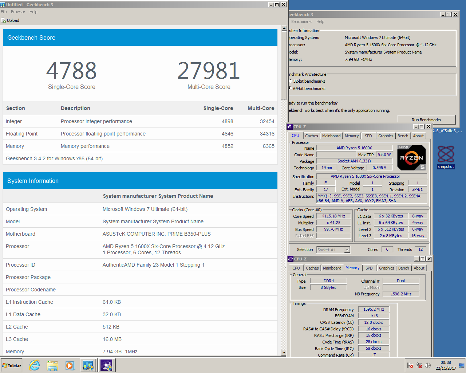
Task: Switch to Geekbench taskbar icon
Action: (x=88, y=365)
